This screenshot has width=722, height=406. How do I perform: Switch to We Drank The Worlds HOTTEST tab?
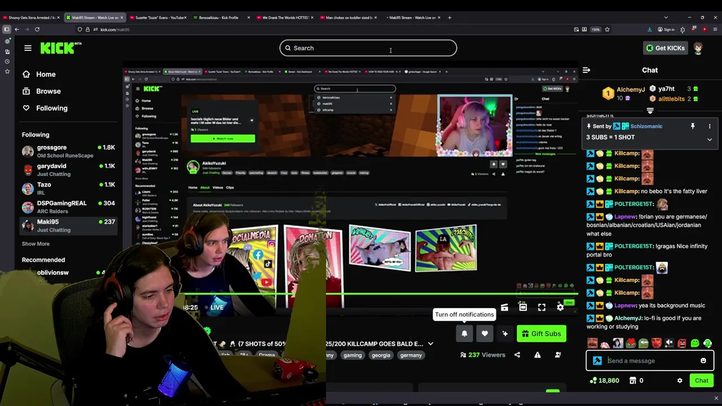click(285, 17)
